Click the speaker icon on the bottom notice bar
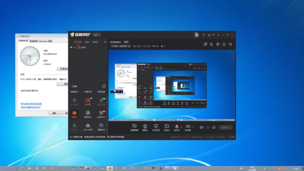Image resolution: width=304 pixels, height=171 pixels. tap(71, 137)
